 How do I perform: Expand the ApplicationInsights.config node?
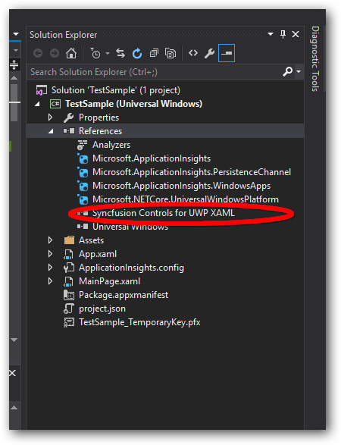point(50,268)
